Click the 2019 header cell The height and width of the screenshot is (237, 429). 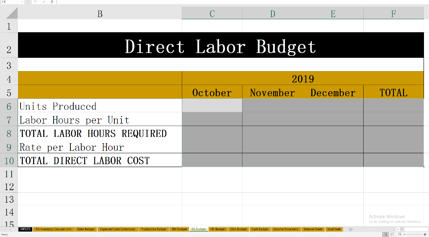[303, 78]
